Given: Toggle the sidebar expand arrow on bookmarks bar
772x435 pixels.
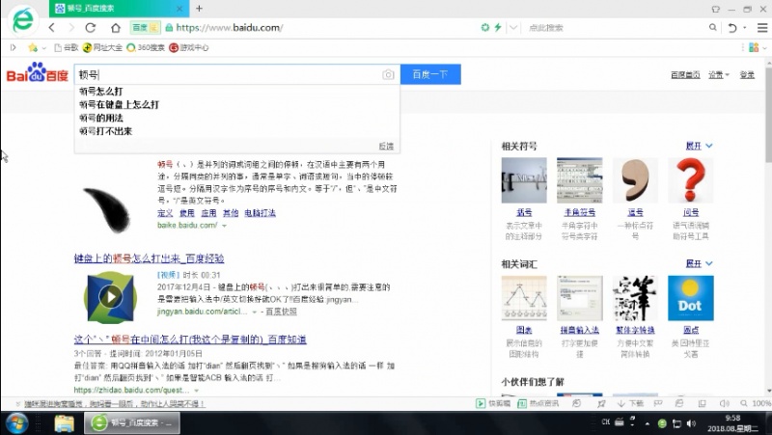Looking at the screenshot, I should [14, 47].
